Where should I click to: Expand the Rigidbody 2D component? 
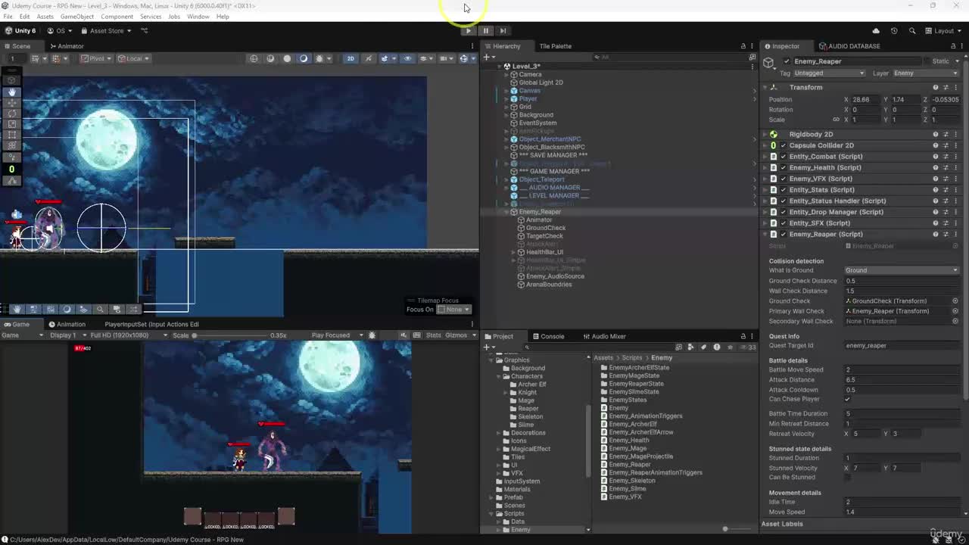click(x=765, y=135)
